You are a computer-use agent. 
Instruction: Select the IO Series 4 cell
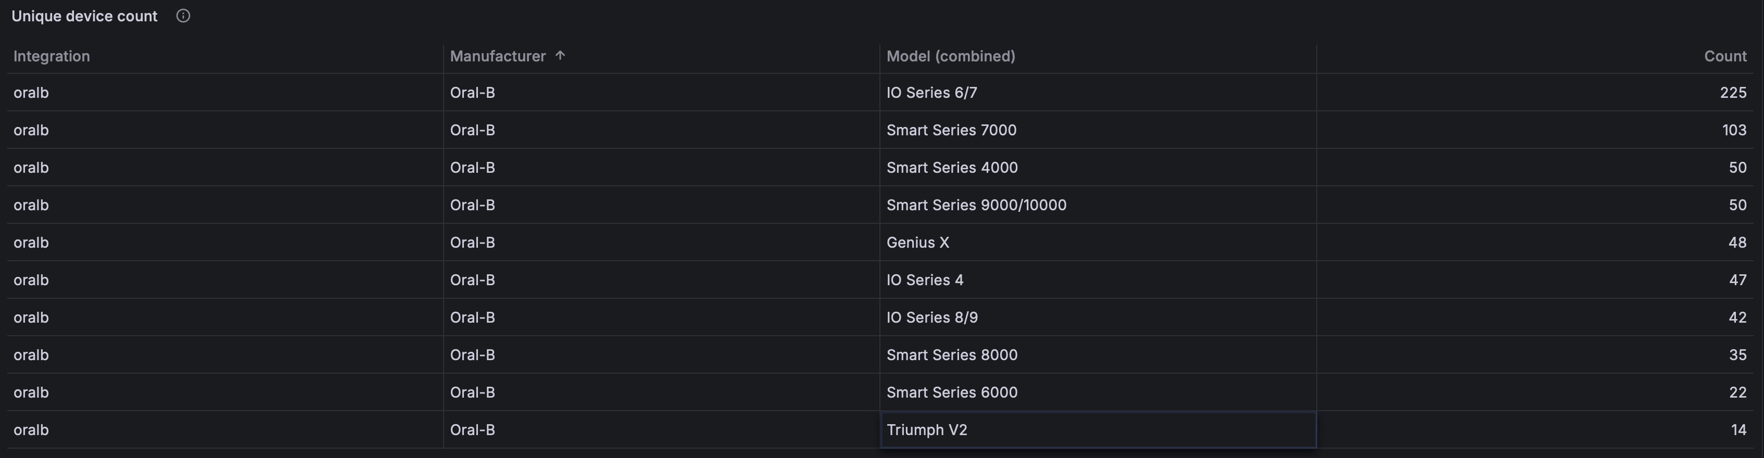925,280
